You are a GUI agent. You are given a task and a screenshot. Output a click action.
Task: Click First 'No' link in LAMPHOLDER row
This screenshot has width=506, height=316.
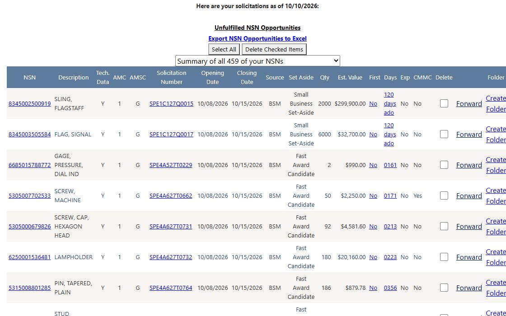373,257
